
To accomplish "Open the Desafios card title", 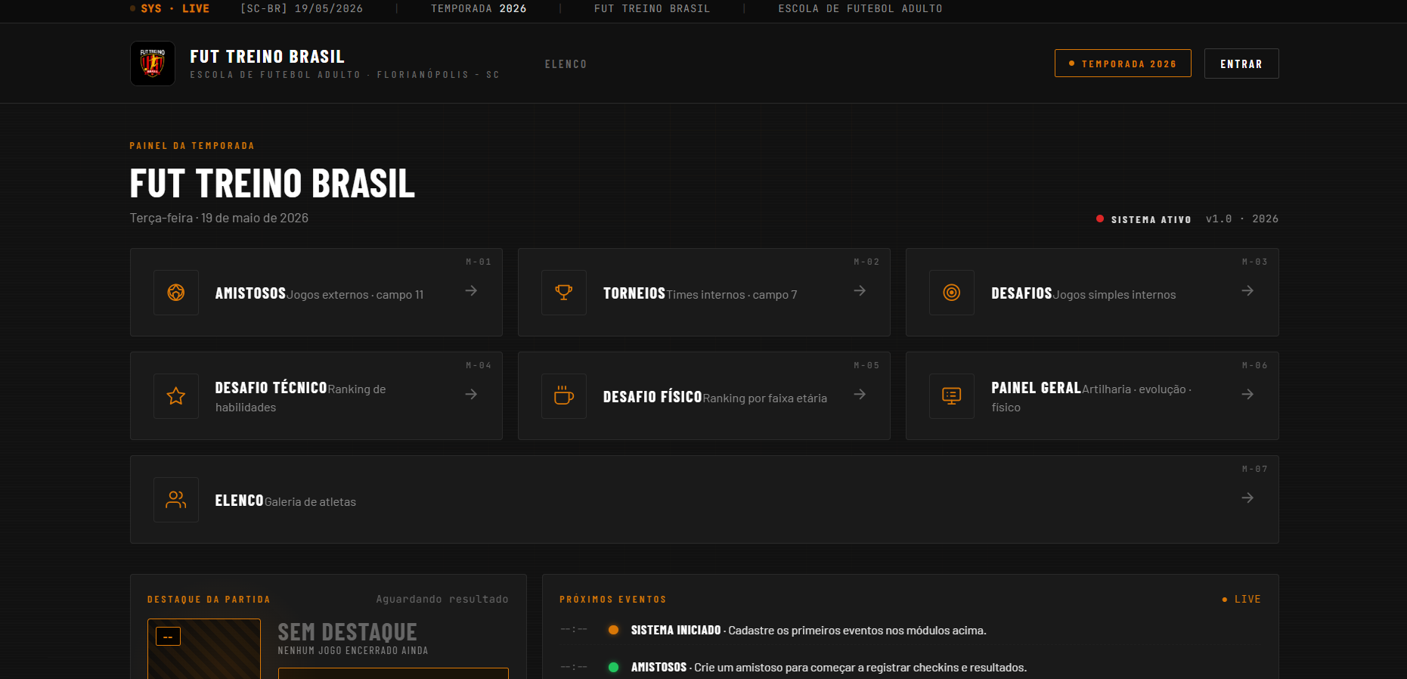I will pos(1021,293).
